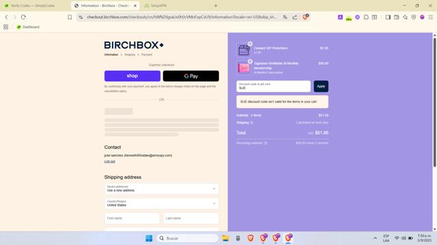
Task: Toggle the browser sidebar panel icon
Action: (x=388, y=17)
